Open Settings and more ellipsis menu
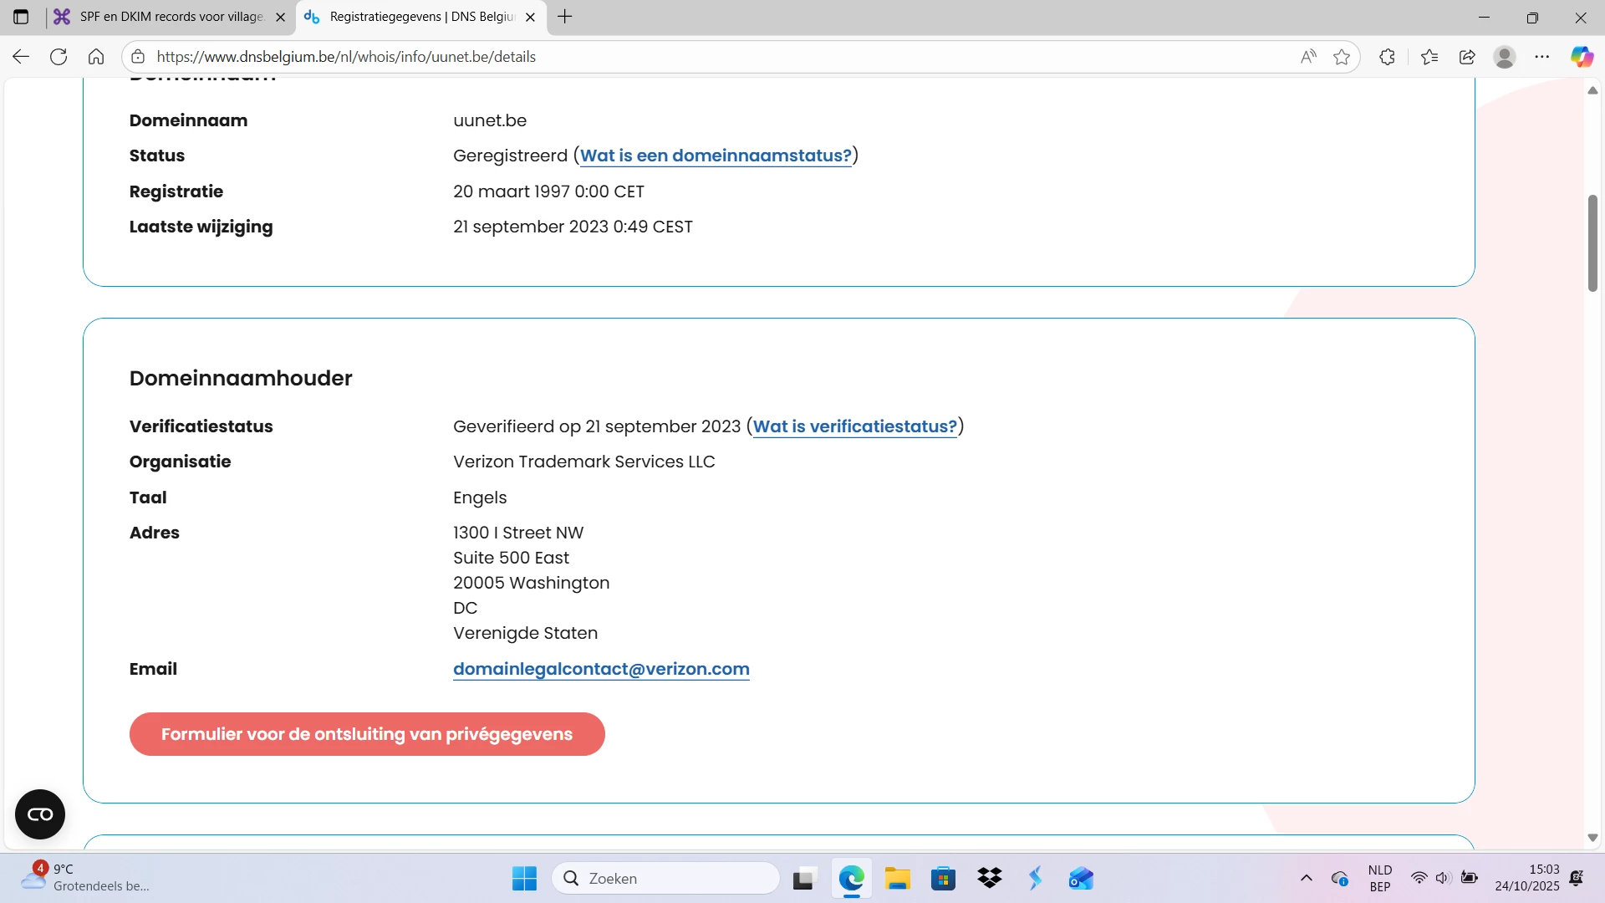This screenshot has width=1605, height=903. (x=1542, y=57)
